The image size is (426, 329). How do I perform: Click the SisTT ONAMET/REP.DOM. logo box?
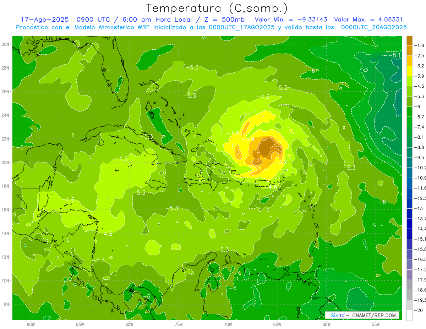pyautogui.click(x=362, y=315)
